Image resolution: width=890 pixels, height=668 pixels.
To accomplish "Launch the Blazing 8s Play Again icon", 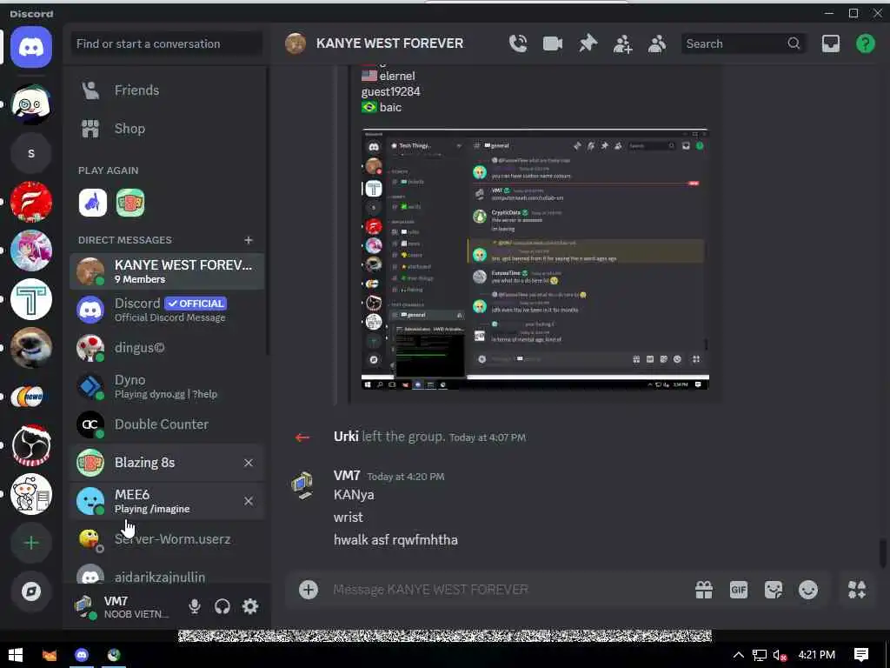I will [130, 203].
